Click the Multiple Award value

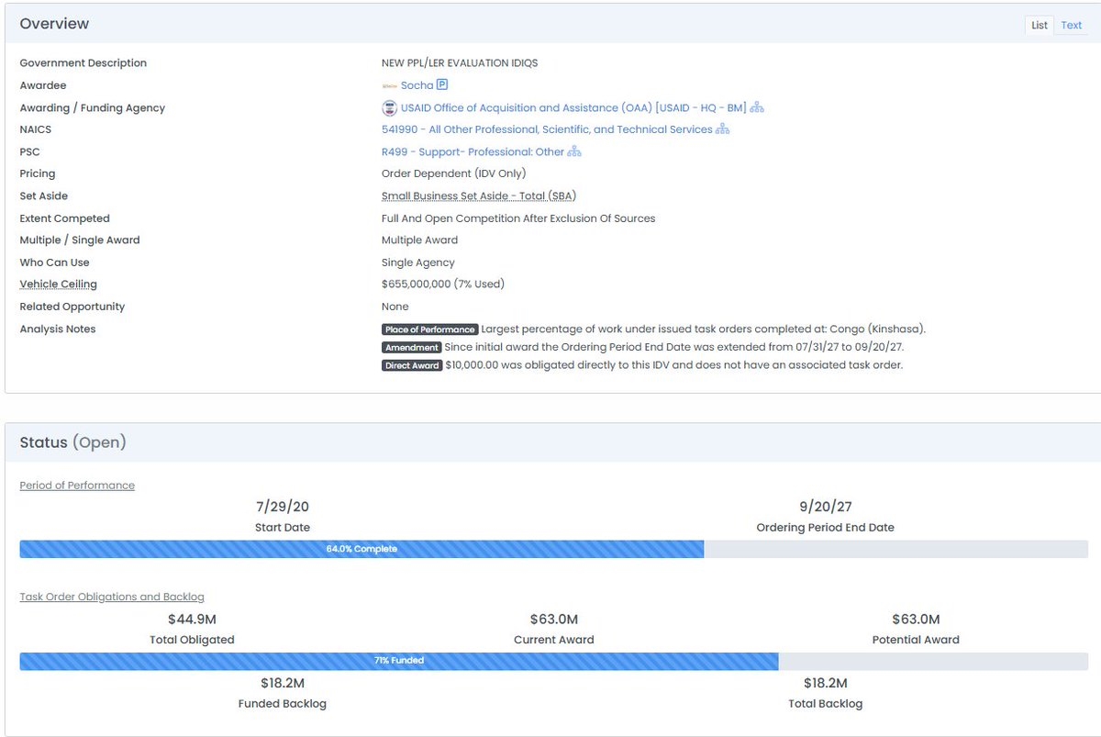[x=419, y=240]
